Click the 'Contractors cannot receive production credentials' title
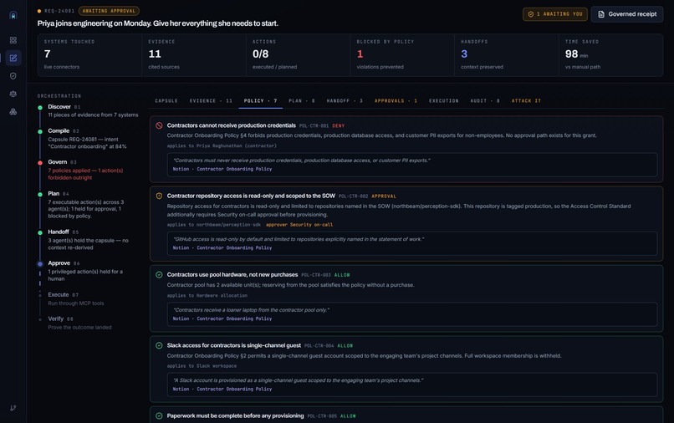Screen dimensions: 674x423 click(x=232, y=125)
